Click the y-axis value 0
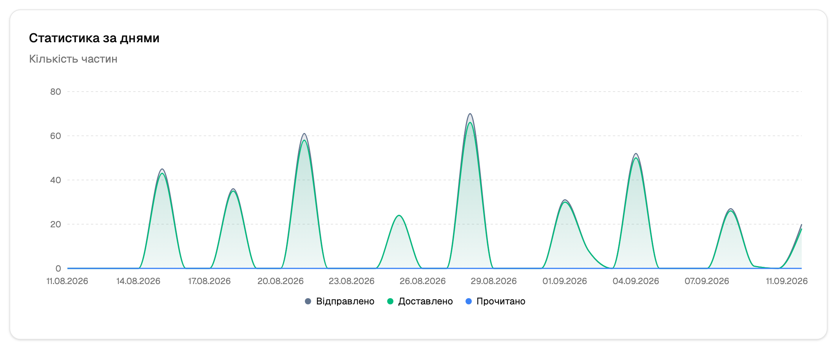 pos(58,268)
